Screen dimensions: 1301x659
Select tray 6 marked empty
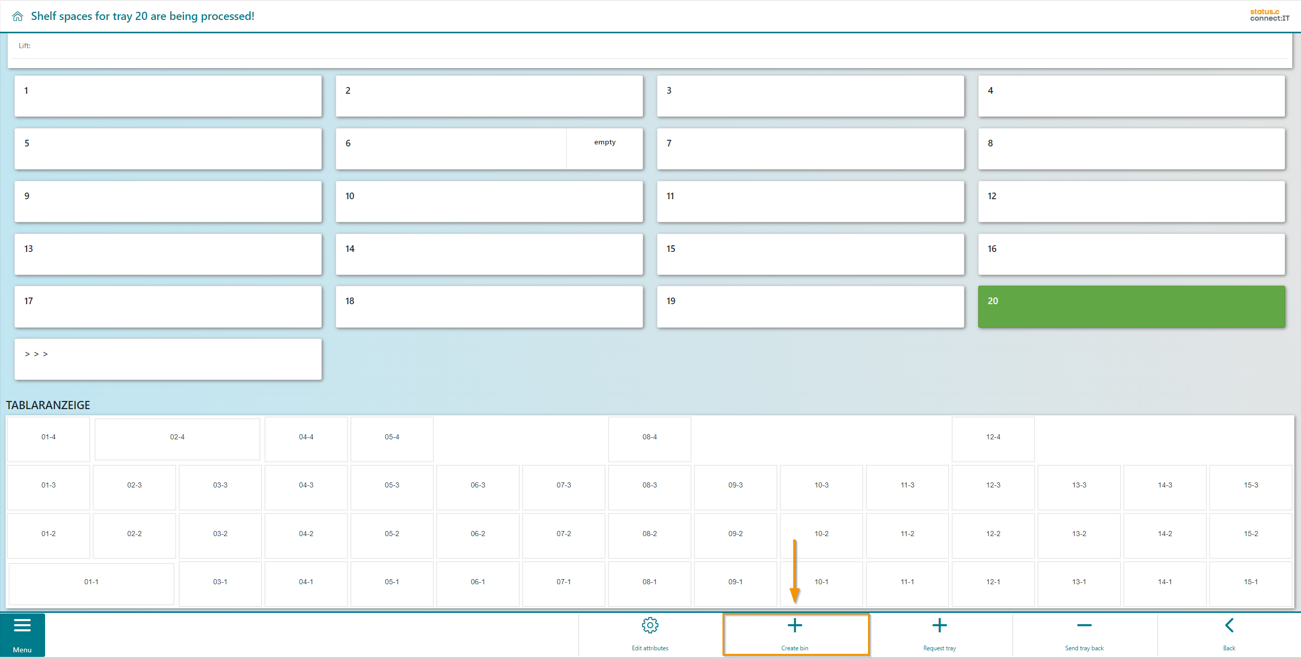pyautogui.click(x=489, y=149)
